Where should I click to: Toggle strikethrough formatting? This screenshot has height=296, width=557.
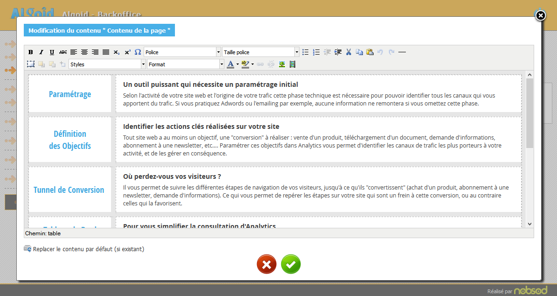click(x=63, y=52)
